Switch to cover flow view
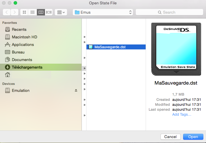The image size is (206, 143). 49,12
